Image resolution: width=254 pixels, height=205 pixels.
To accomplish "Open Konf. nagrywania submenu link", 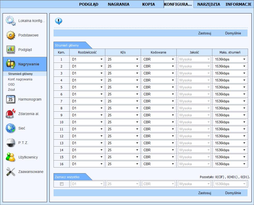I will point(20,79).
